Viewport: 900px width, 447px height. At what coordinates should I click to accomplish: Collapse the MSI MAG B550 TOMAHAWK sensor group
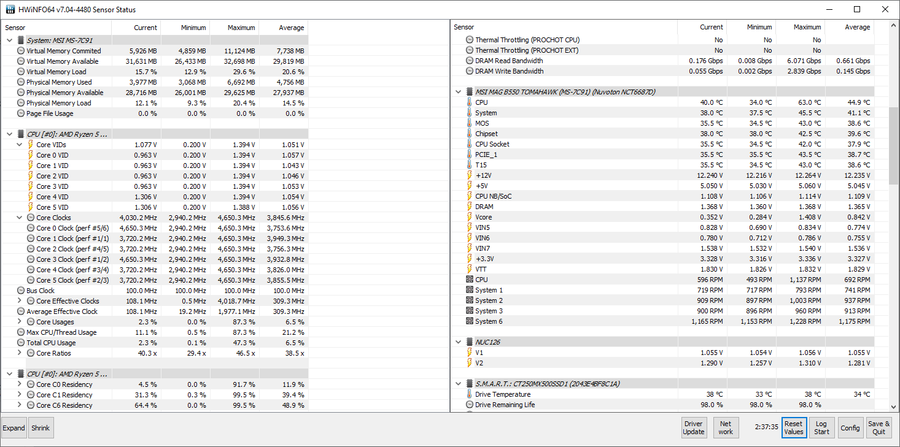458,92
